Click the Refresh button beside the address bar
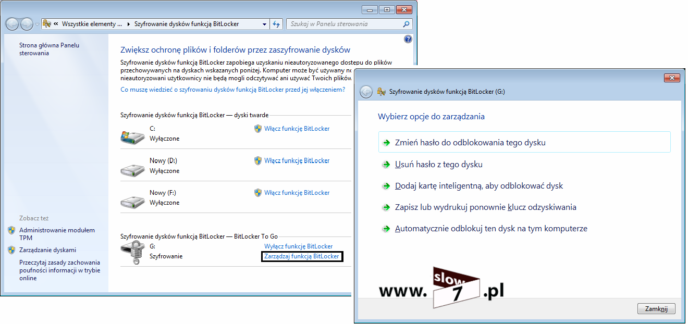Image resolution: width=688 pixels, height=324 pixels. [277, 24]
